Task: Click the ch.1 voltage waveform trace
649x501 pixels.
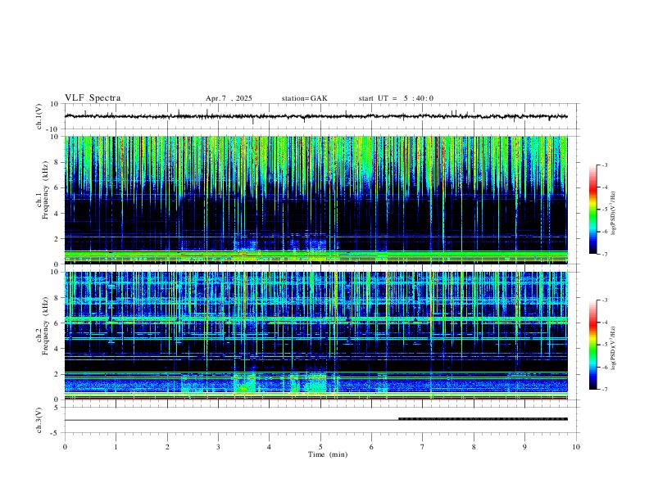Action: 315,116
